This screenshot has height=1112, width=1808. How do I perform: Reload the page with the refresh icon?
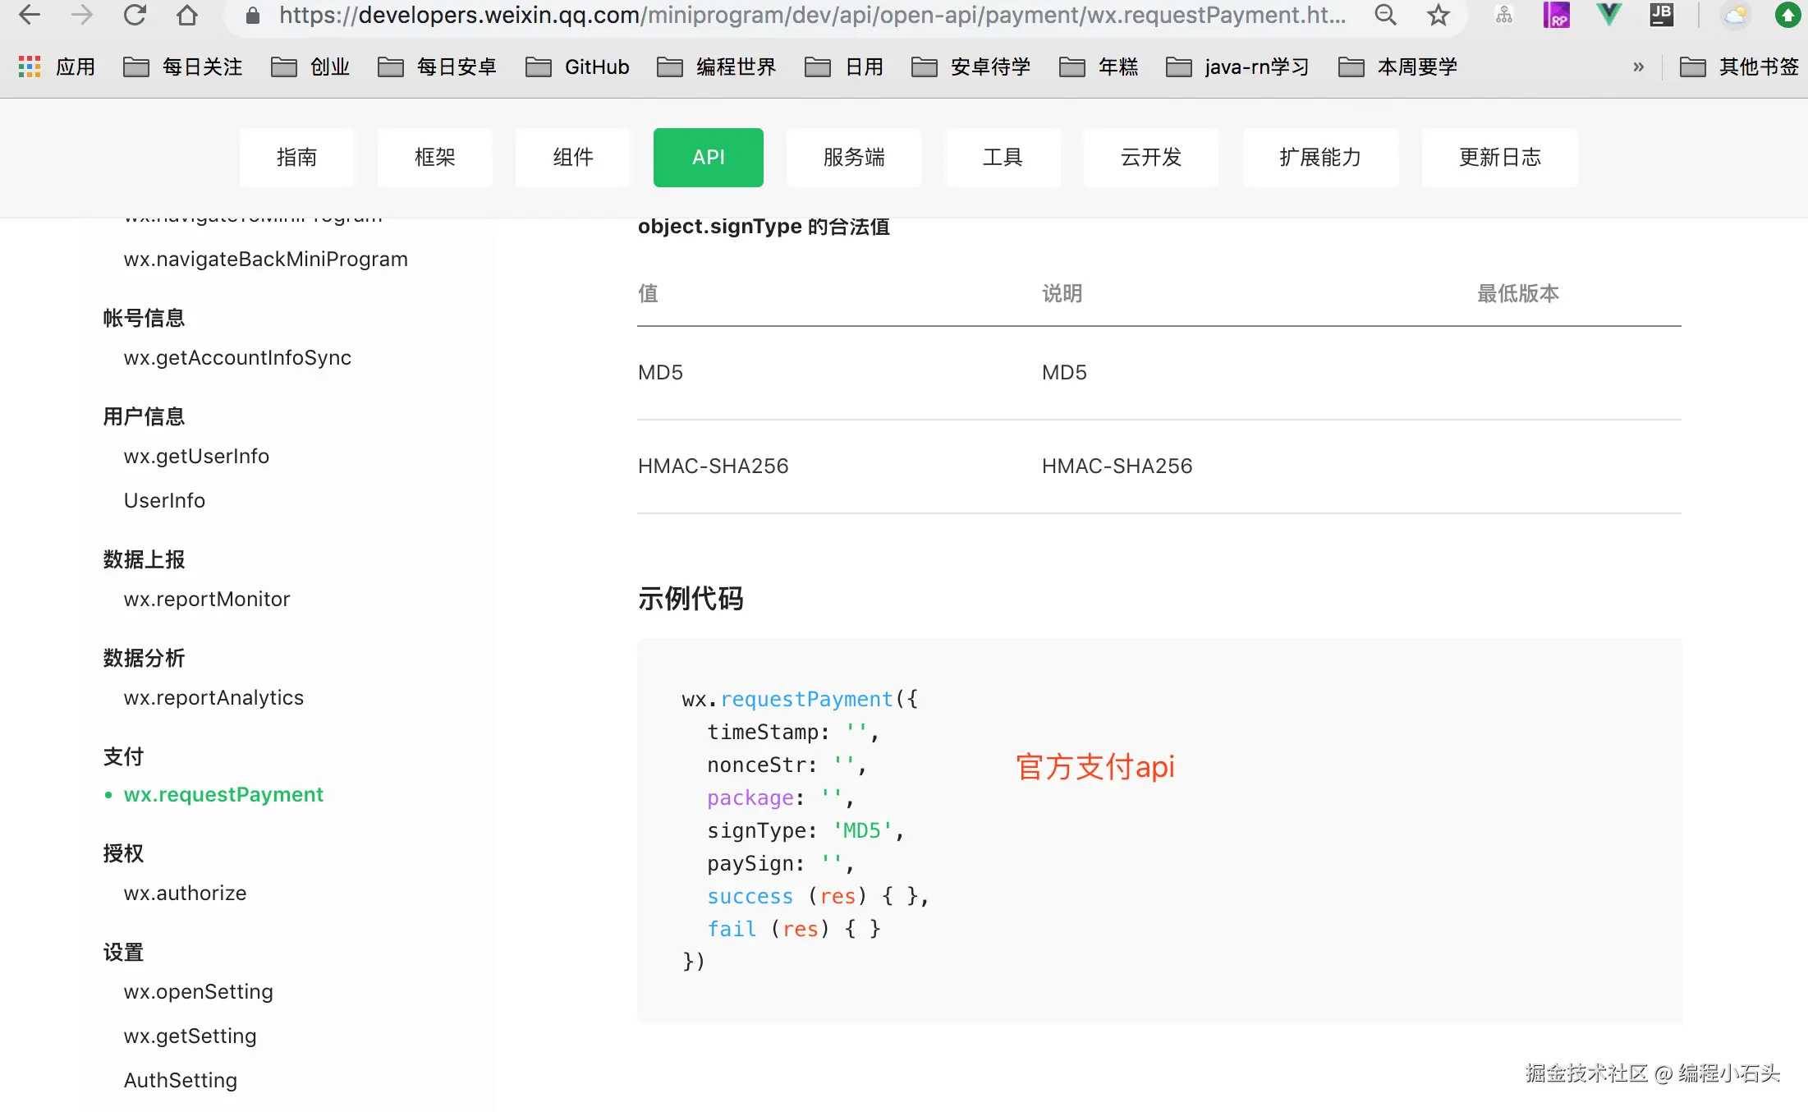pyautogui.click(x=135, y=15)
